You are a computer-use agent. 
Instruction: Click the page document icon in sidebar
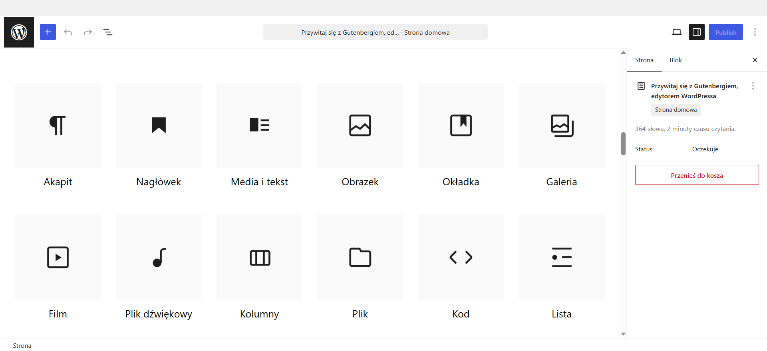641,86
